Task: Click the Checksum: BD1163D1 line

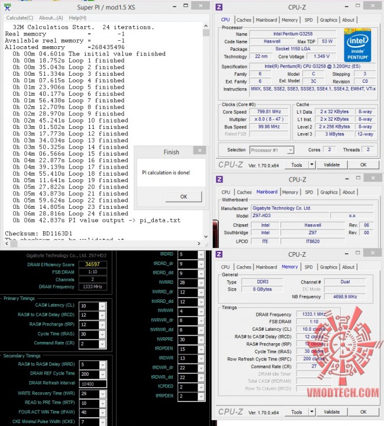Action: (x=38, y=233)
